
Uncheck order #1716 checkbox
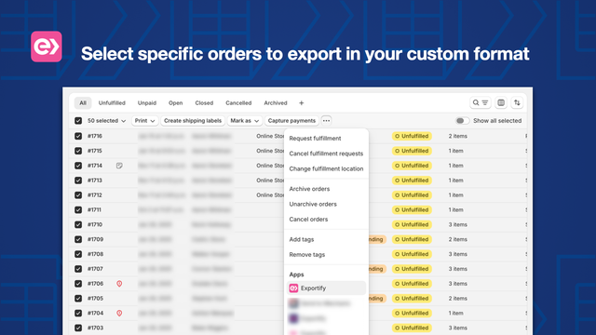click(x=78, y=136)
